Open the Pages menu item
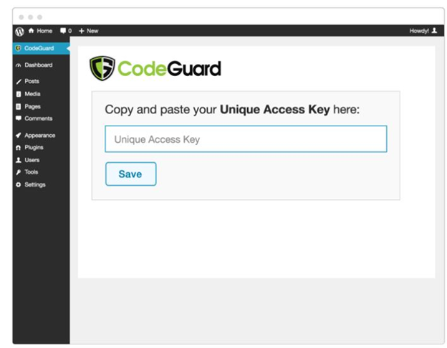This screenshot has width=447, height=348. 32,106
